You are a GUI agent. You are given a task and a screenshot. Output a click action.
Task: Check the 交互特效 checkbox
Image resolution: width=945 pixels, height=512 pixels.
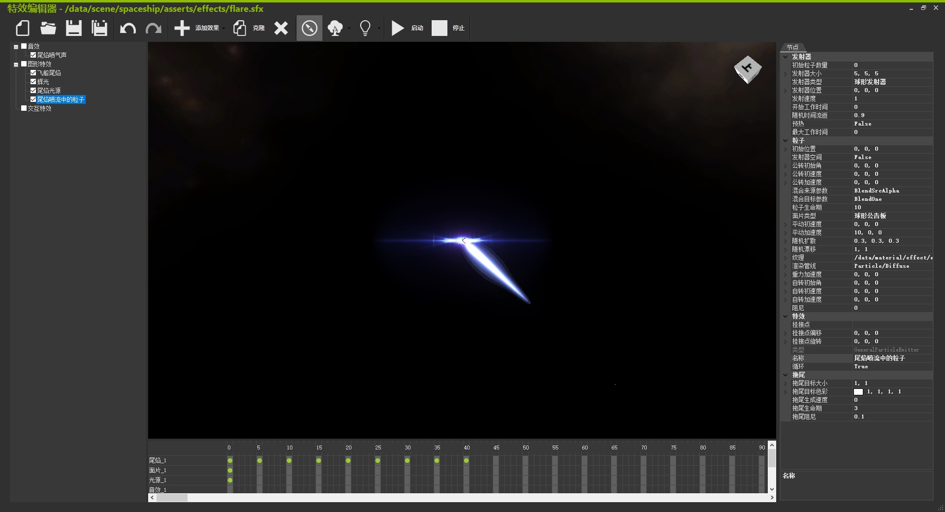pos(24,108)
